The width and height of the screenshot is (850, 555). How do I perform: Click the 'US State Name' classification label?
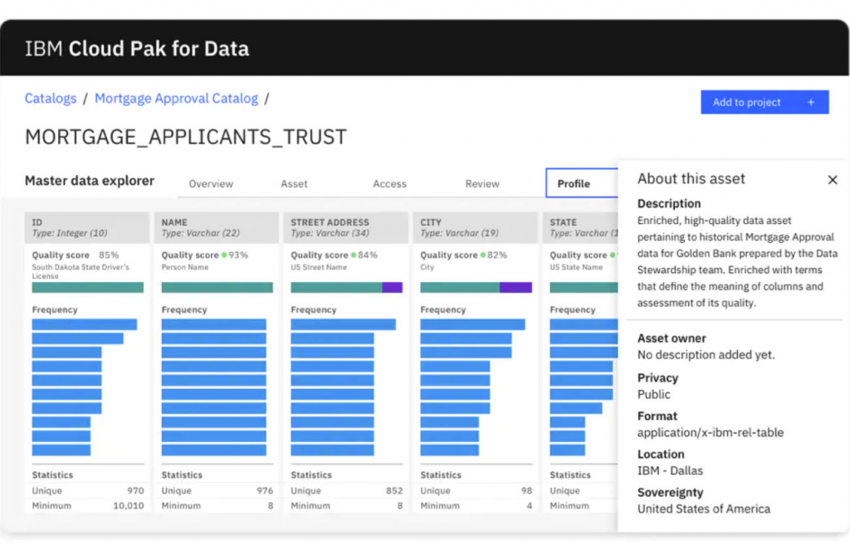576,267
